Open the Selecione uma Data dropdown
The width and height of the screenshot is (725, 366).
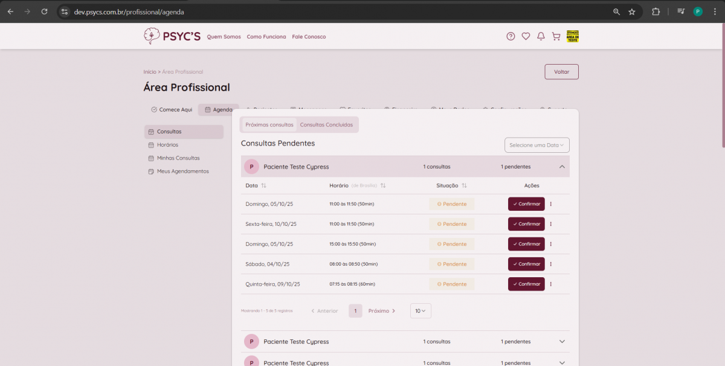click(536, 145)
